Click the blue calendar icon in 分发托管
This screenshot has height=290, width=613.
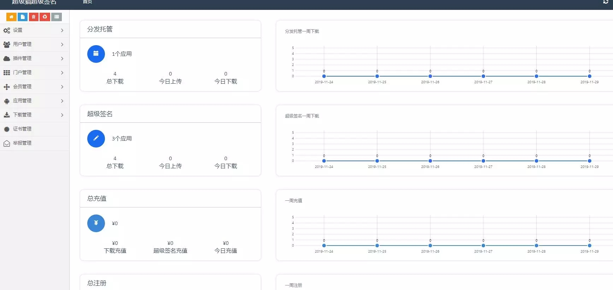pos(96,54)
